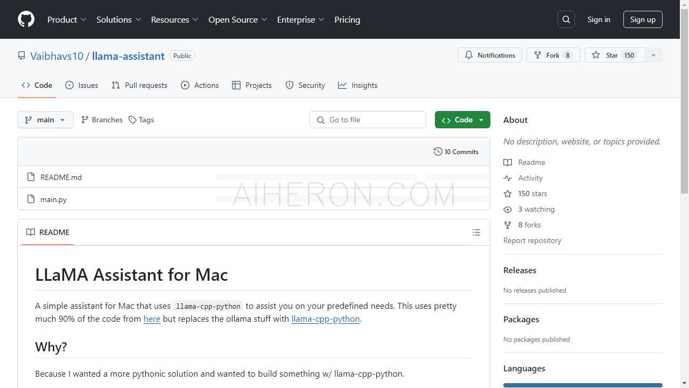Screen dimensions: 689x388
Task: Click the file icon next to main.py
Action: click(31, 199)
